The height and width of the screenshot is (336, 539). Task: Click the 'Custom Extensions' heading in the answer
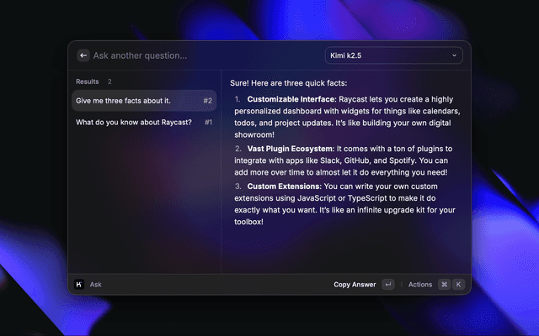coord(281,185)
